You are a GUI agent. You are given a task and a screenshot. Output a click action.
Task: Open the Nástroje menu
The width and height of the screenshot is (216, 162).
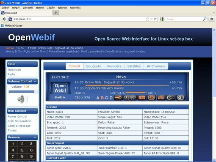click(62, 8)
